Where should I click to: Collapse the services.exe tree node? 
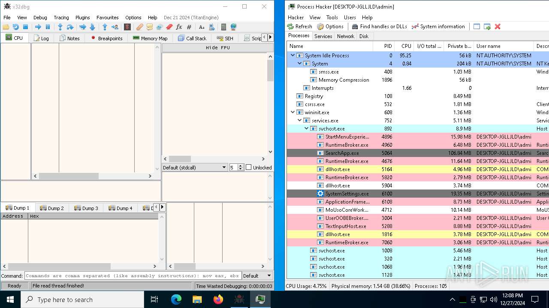tap(300, 120)
